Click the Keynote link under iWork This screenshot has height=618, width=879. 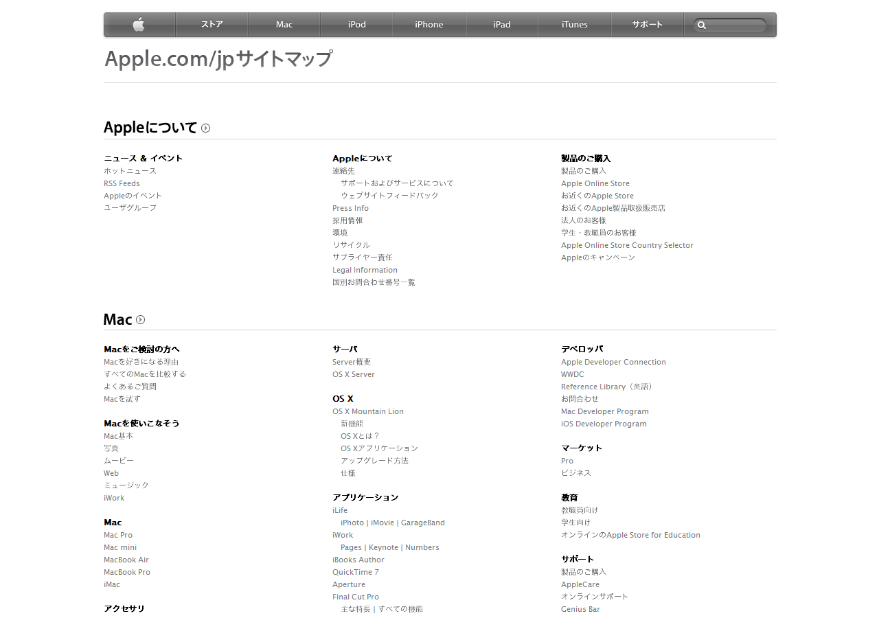click(x=383, y=547)
